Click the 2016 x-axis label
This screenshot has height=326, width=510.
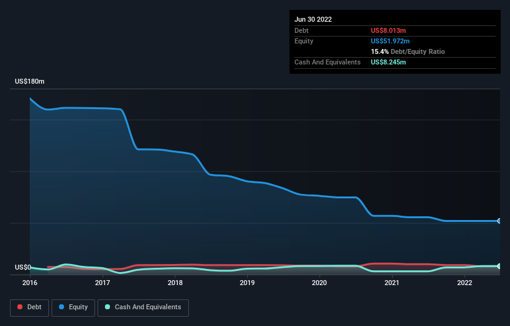click(x=30, y=283)
